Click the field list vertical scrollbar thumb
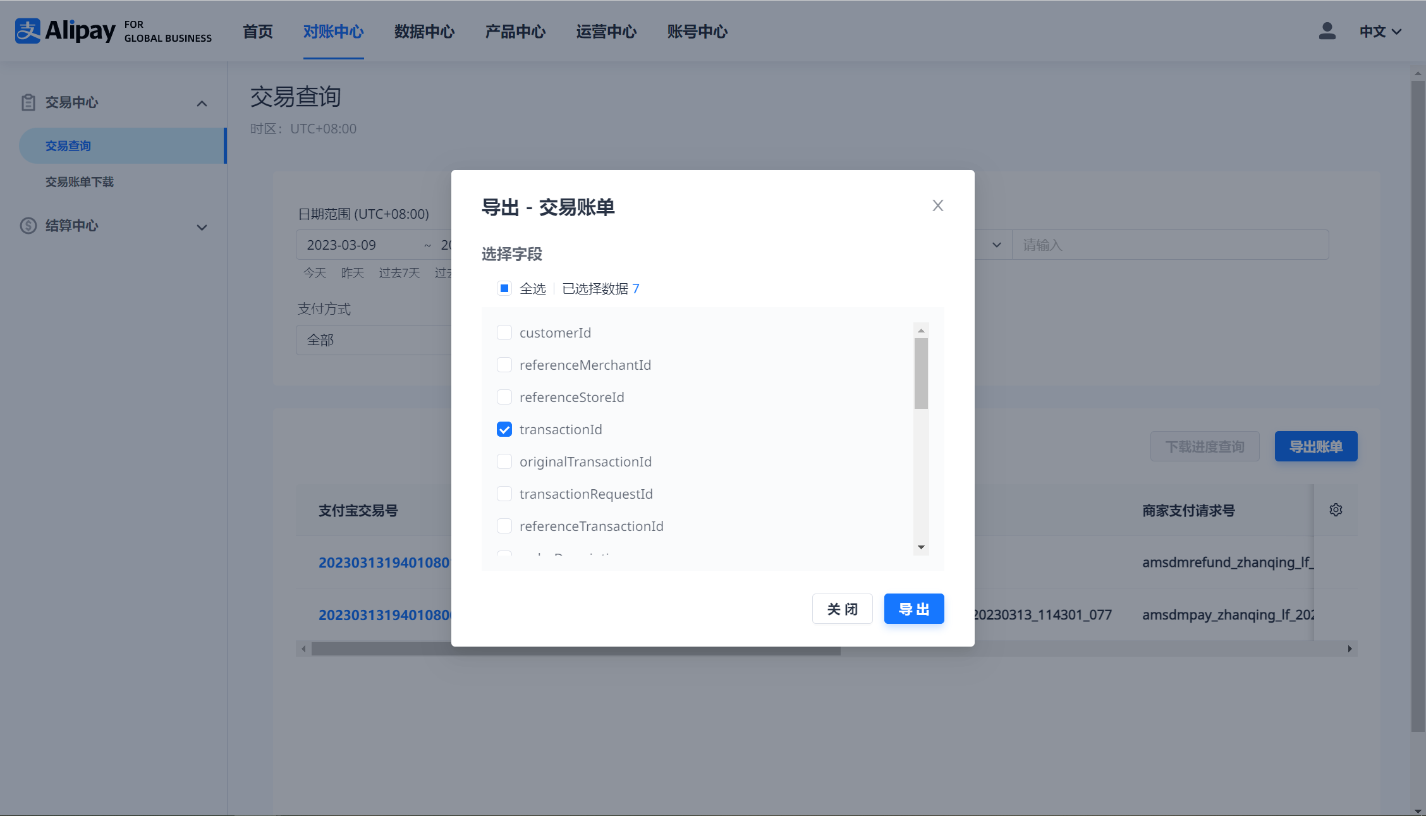This screenshot has height=816, width=1426. pos(921,373)
